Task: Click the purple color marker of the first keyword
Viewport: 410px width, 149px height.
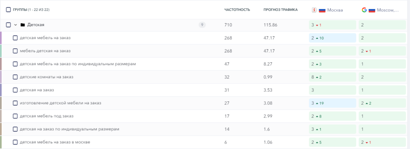Action: (1, 38)
